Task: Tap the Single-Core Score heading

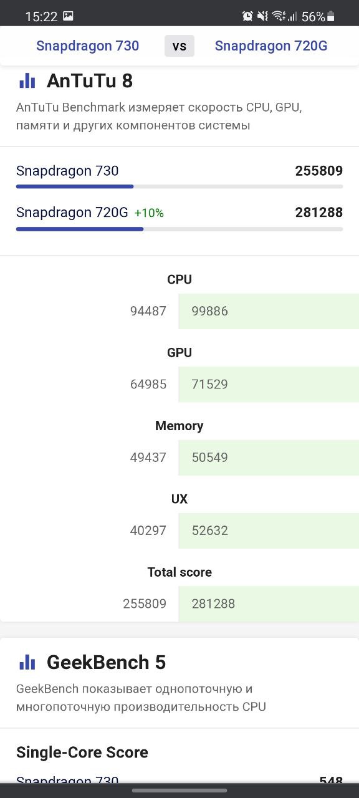Action: click(x=82, y=752)
